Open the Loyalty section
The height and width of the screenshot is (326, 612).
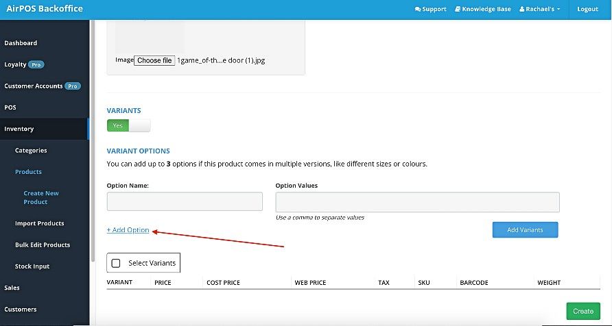(x=15, y=64)
